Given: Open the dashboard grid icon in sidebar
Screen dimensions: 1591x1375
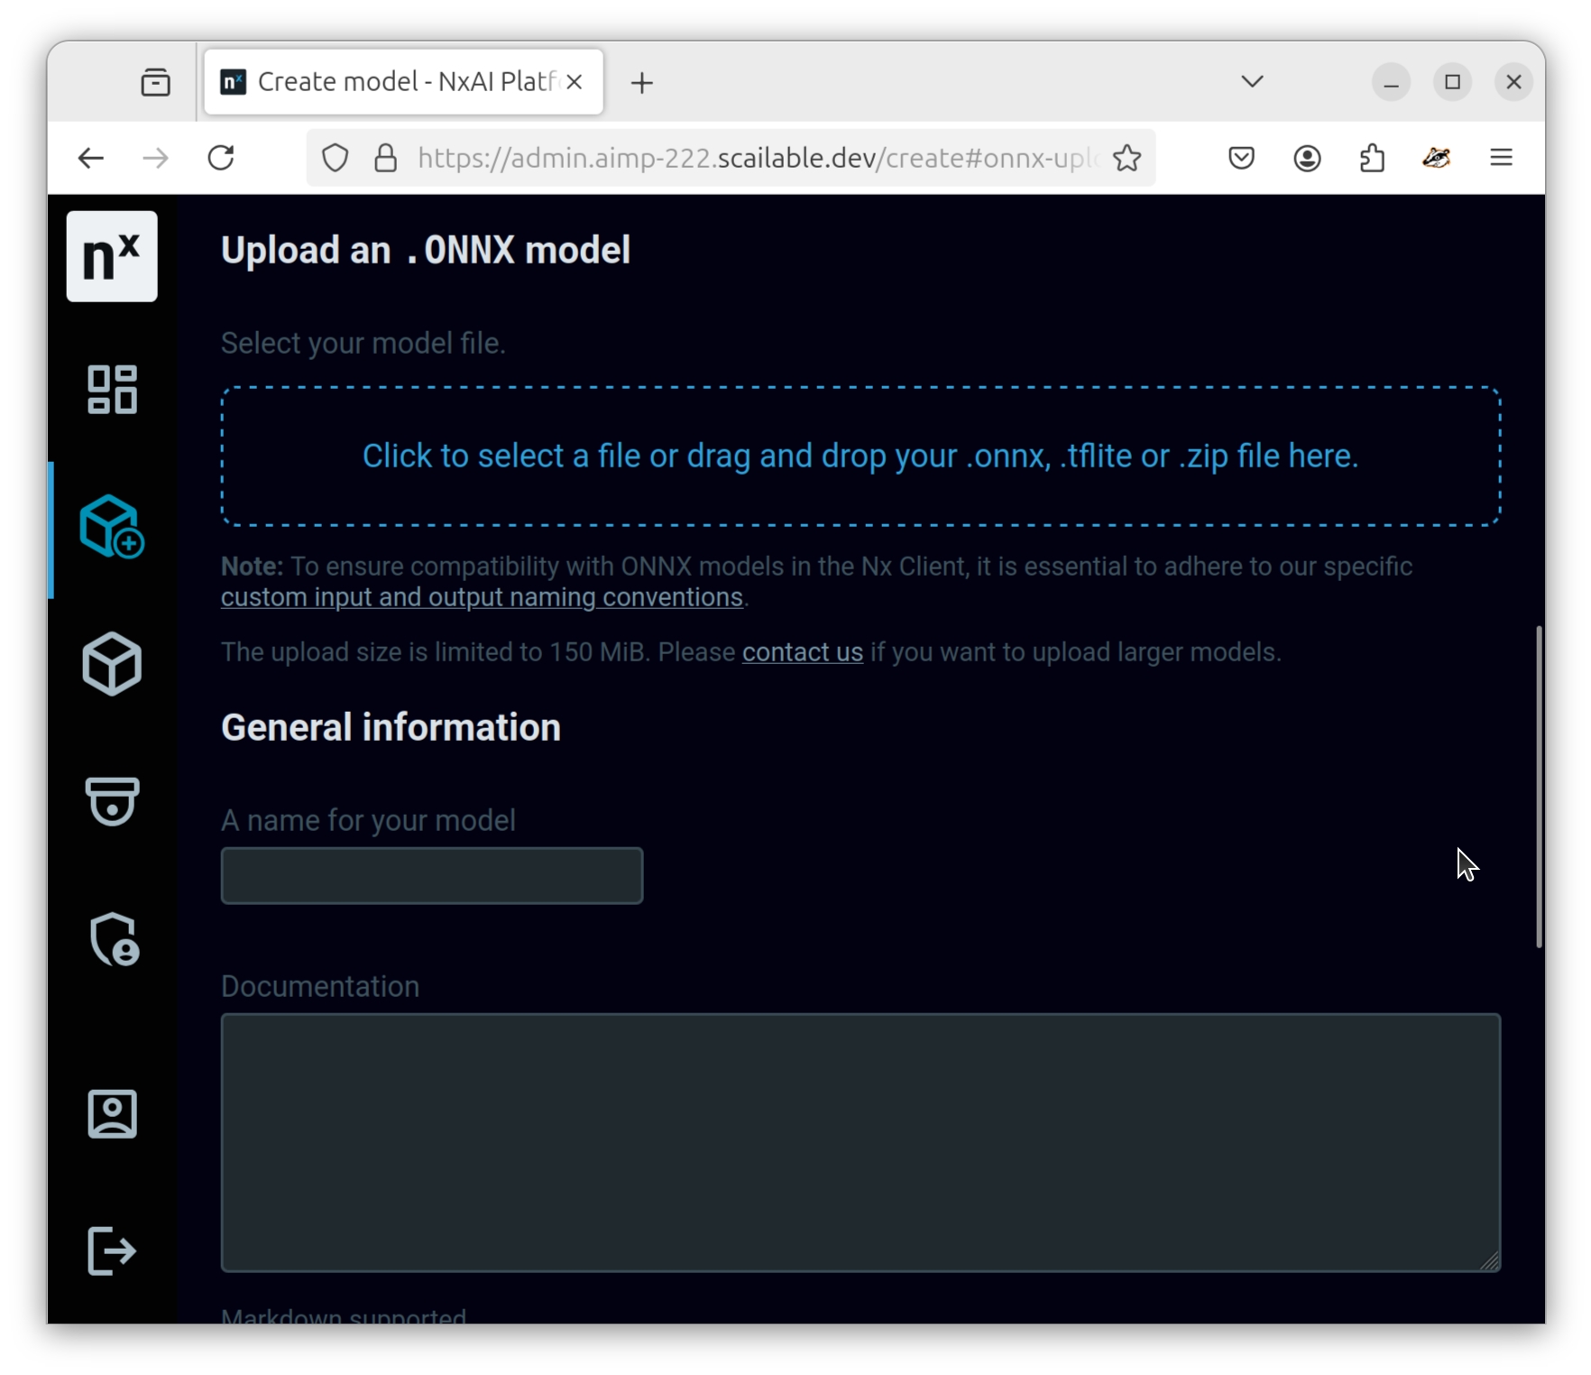Looking at the screenshot, I should pyautogui.click(x=112, y=390).
